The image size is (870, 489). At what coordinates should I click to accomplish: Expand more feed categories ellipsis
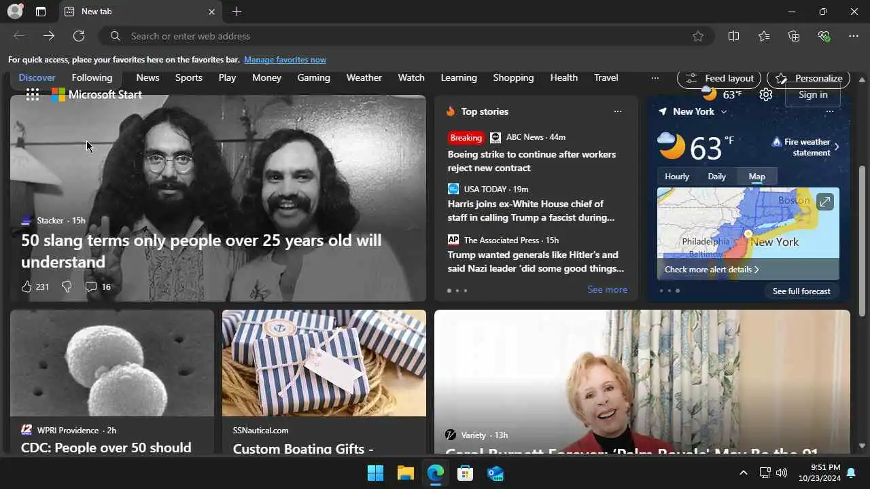(x=655, y=77)
